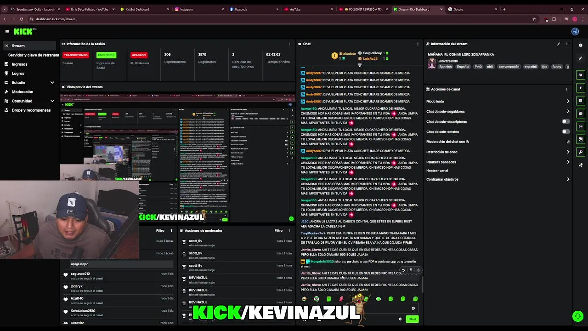Open a new browser tab
The height and width of the screenshot is (331, 588).
(x=504, y=9)
